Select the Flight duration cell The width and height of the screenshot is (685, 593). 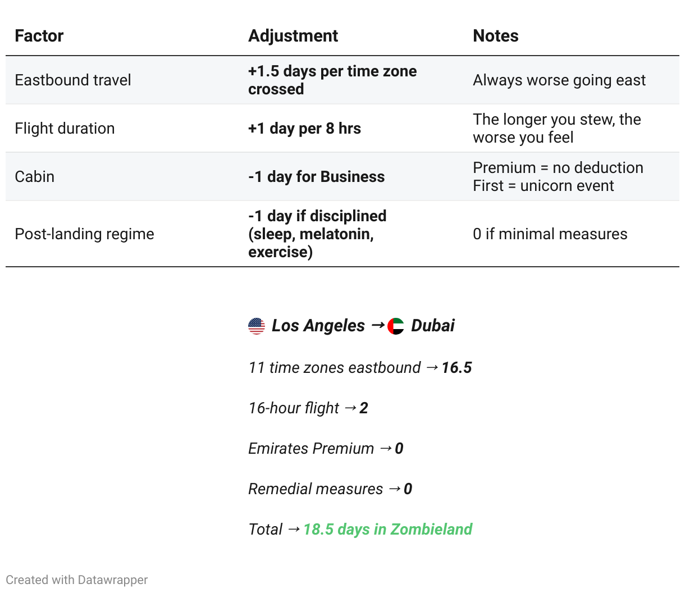coord(65,129)
